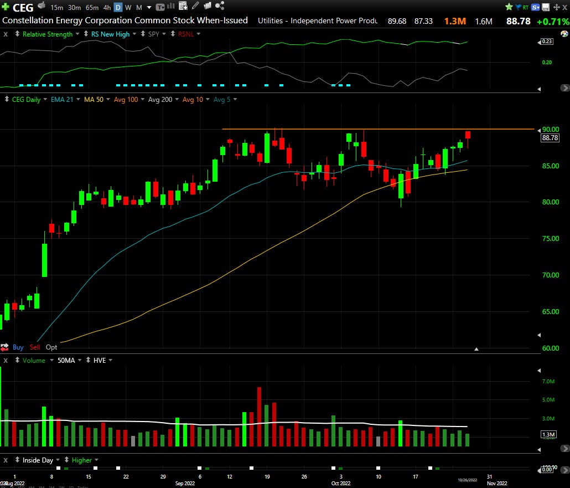Switch to the W weekly timeframe
The height and width of the screenshot is (488, 570).
point(128,7)
